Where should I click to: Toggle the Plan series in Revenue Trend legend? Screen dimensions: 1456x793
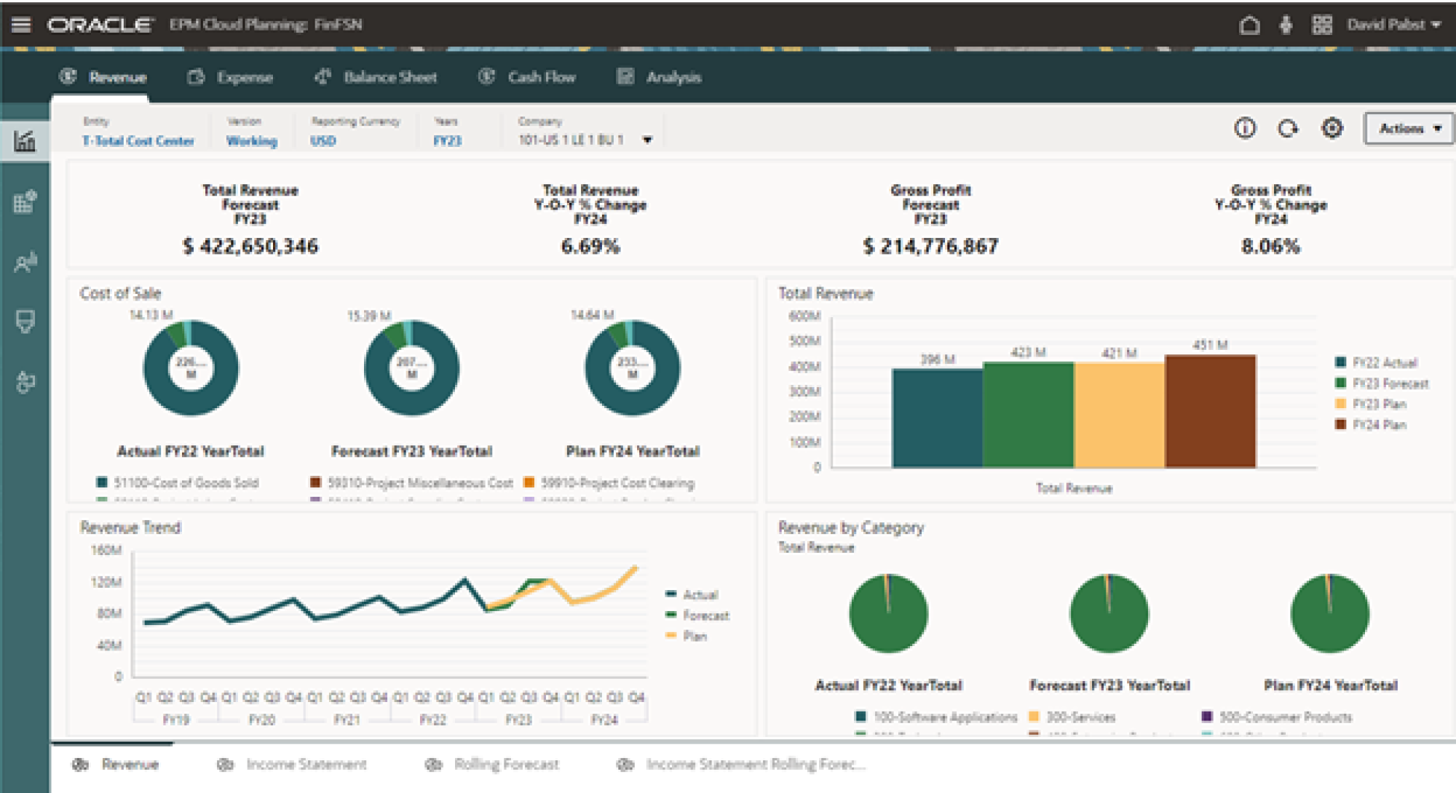(x=687, y=636)
